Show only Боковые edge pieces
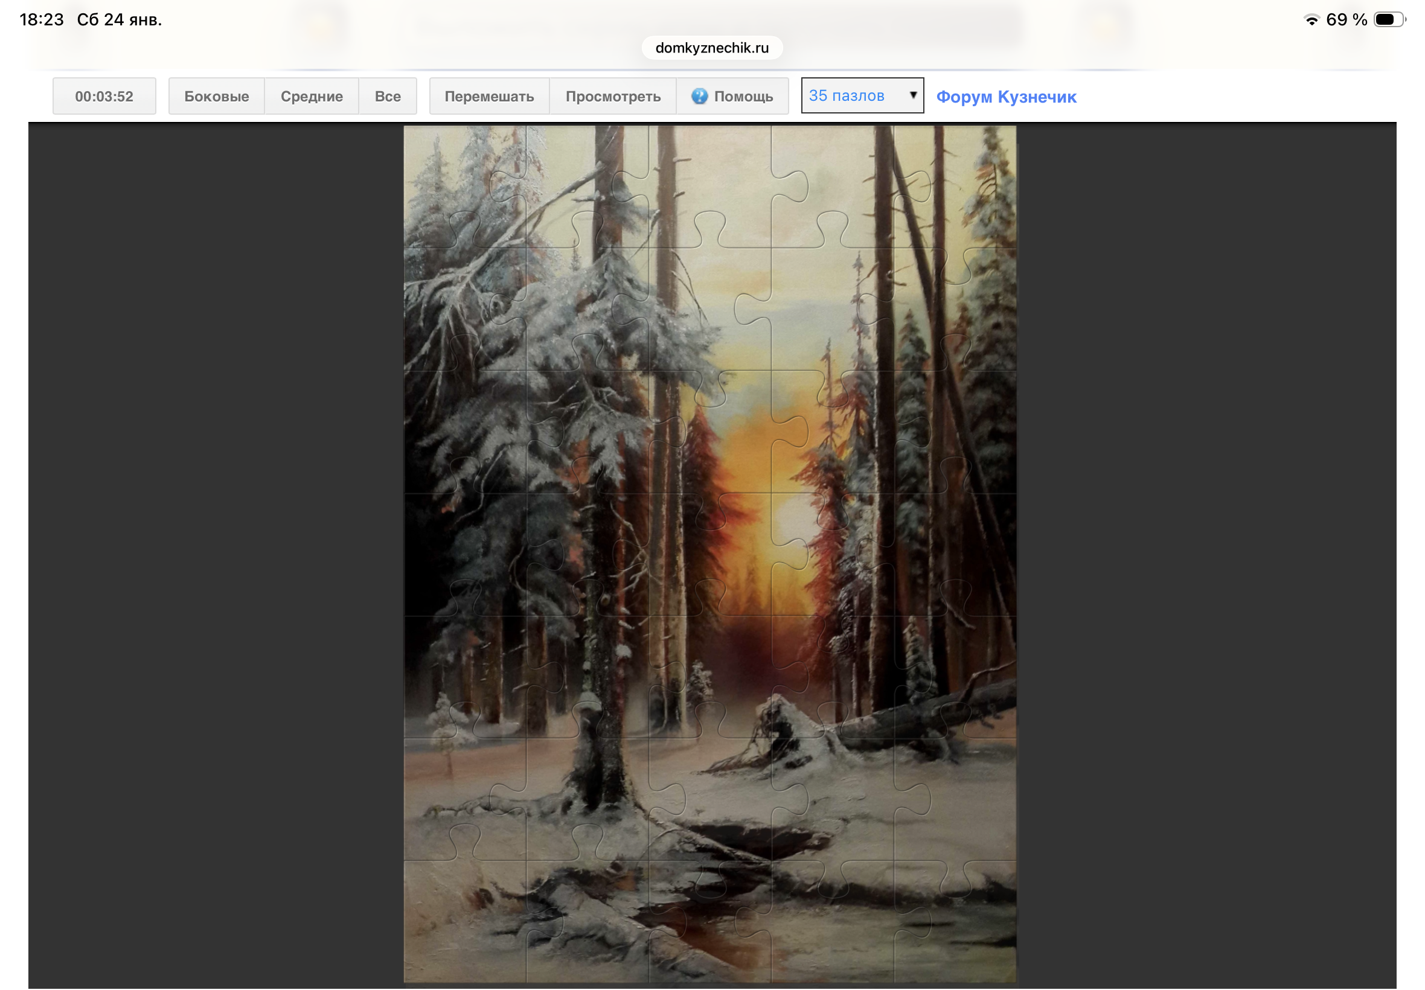Screen dimensions: 1425x990 click(x=217, y=96)
